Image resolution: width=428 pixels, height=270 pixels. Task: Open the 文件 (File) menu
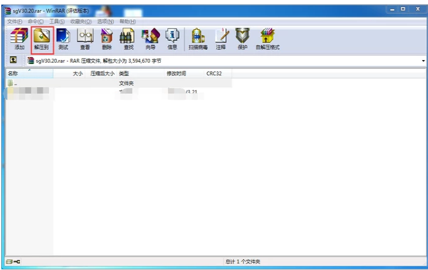click(x=14, y=22)
